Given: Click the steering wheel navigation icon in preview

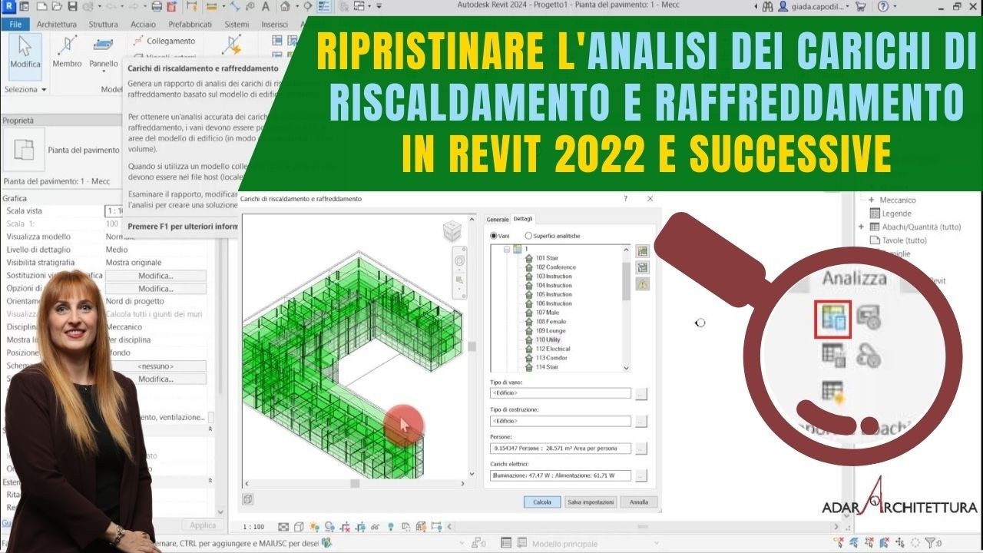Looking at the screenshot, I should [459, 260].
